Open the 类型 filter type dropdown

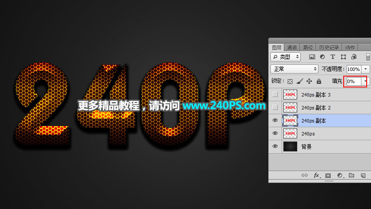286,57
